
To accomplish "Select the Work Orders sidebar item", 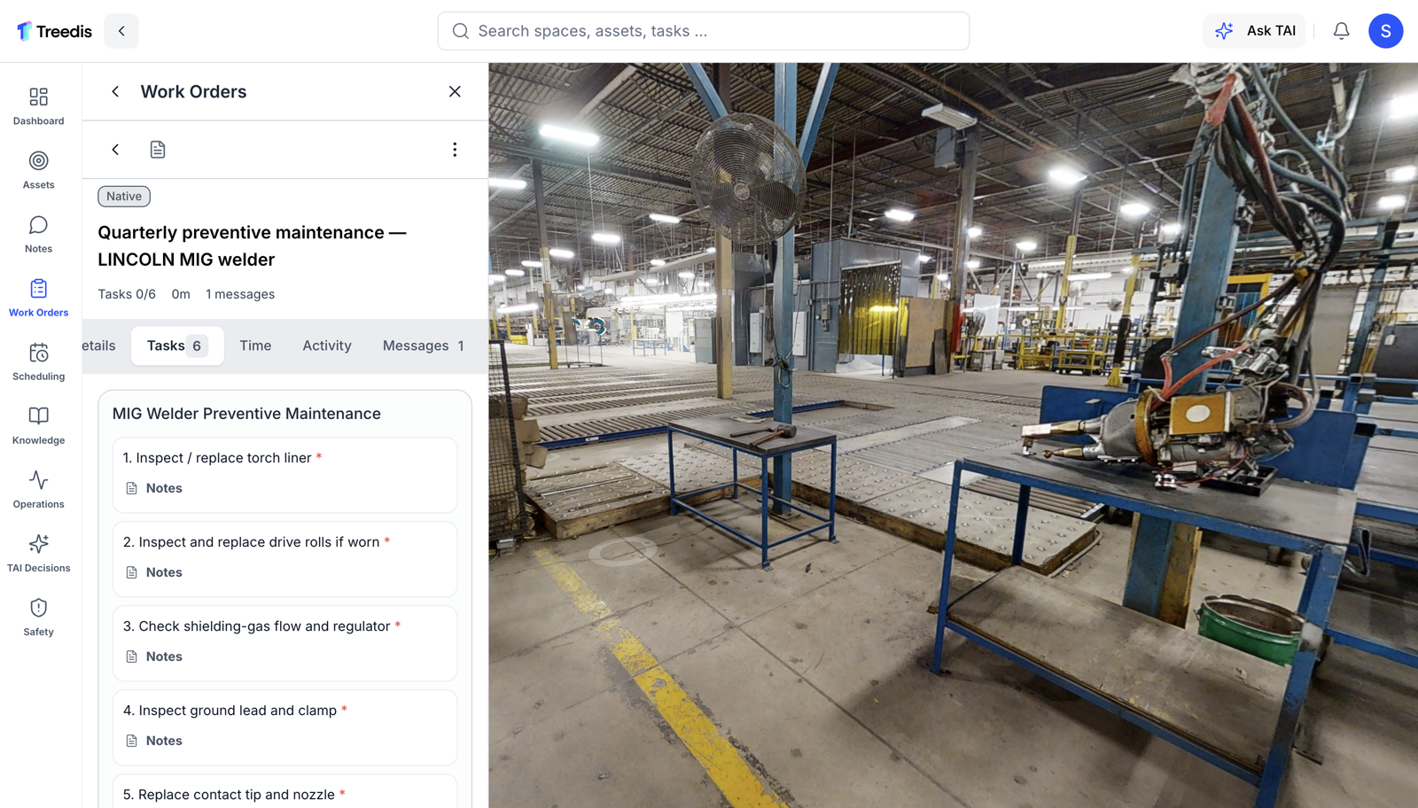I will click(38, 298).
